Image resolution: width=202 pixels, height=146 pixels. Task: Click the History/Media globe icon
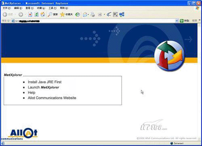click(78, 15)
